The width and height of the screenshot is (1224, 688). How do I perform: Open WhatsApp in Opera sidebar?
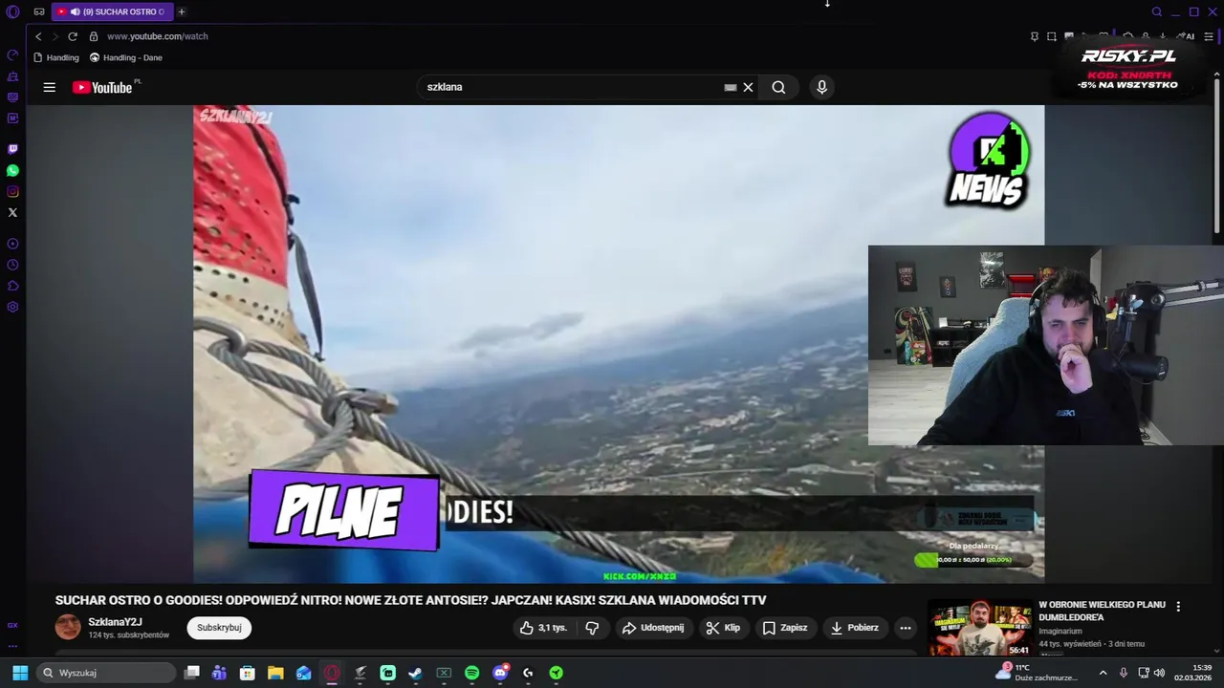click(x=12, y=170)
